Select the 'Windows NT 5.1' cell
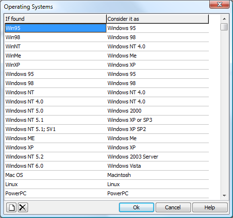The image size is (233, 218). tap(56, 120)
